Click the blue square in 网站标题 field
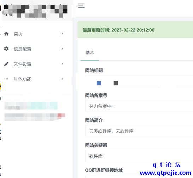This screenshot has width=193, height=178. point(99,83)
